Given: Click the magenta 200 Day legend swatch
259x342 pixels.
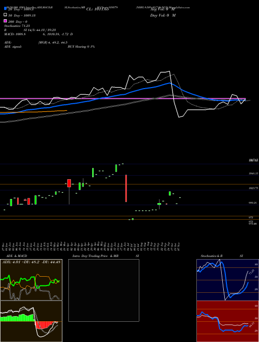Looking at the screenshot, I should pos(5,21).
